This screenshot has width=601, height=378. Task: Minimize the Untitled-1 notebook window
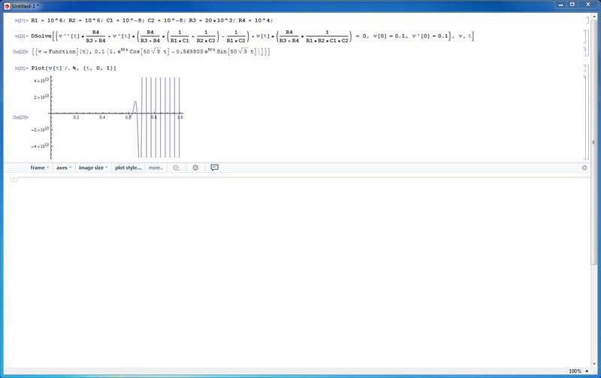pos(560,5)
